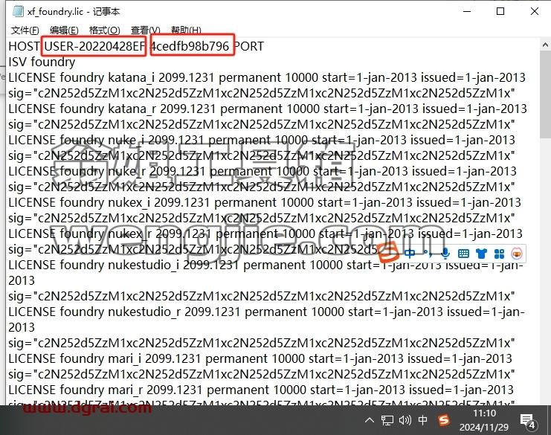The image size is (551, 435).
Task: Click the word nuke_i in the license line
Action: (x=126, y=140)
